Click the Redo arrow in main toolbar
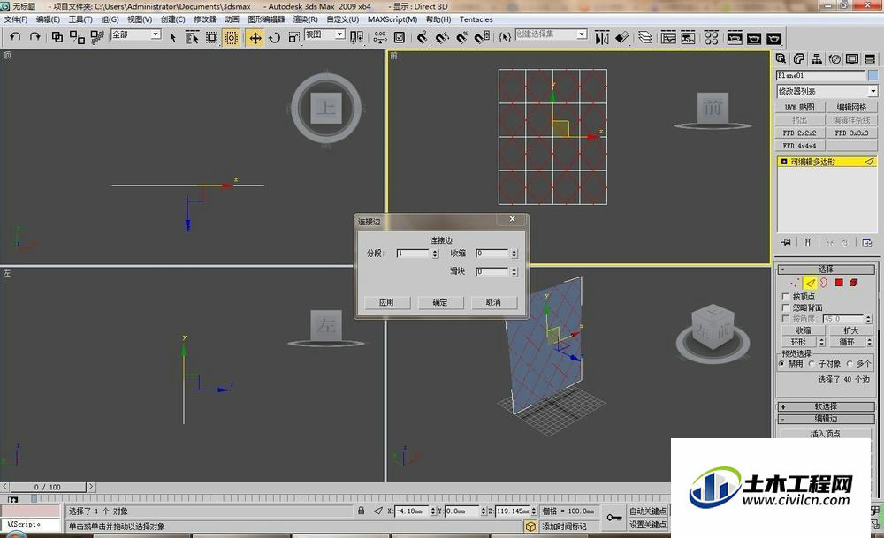884x538 pixels. pos(35,37)
